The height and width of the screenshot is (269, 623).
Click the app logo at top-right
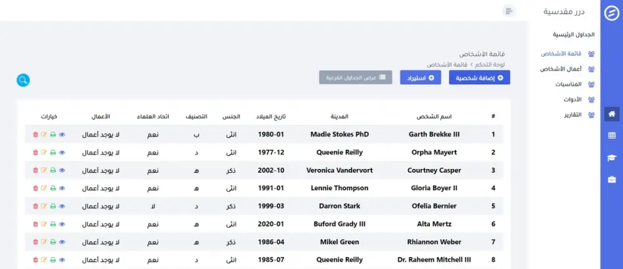tap(611, 12)
